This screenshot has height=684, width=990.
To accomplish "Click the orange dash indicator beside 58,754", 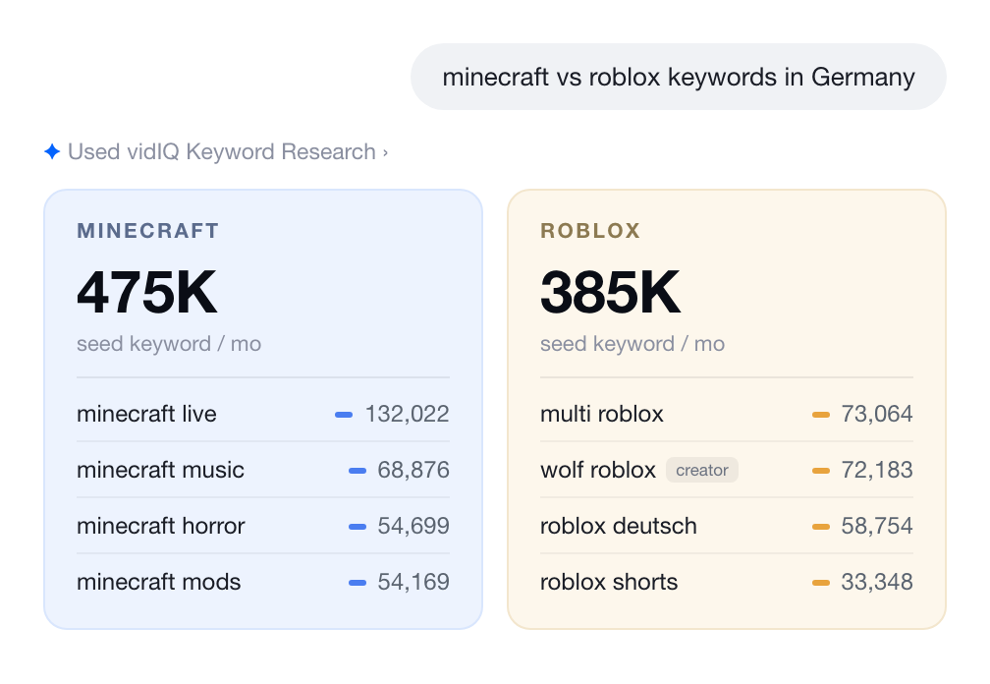I will click(821, 527).
